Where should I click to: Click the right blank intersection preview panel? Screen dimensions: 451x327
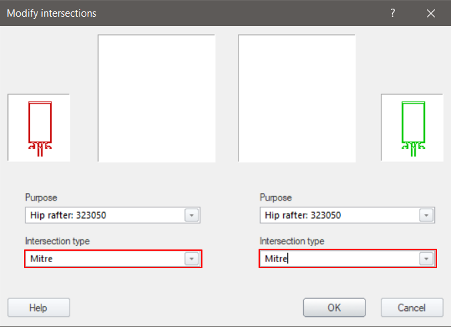297,98
